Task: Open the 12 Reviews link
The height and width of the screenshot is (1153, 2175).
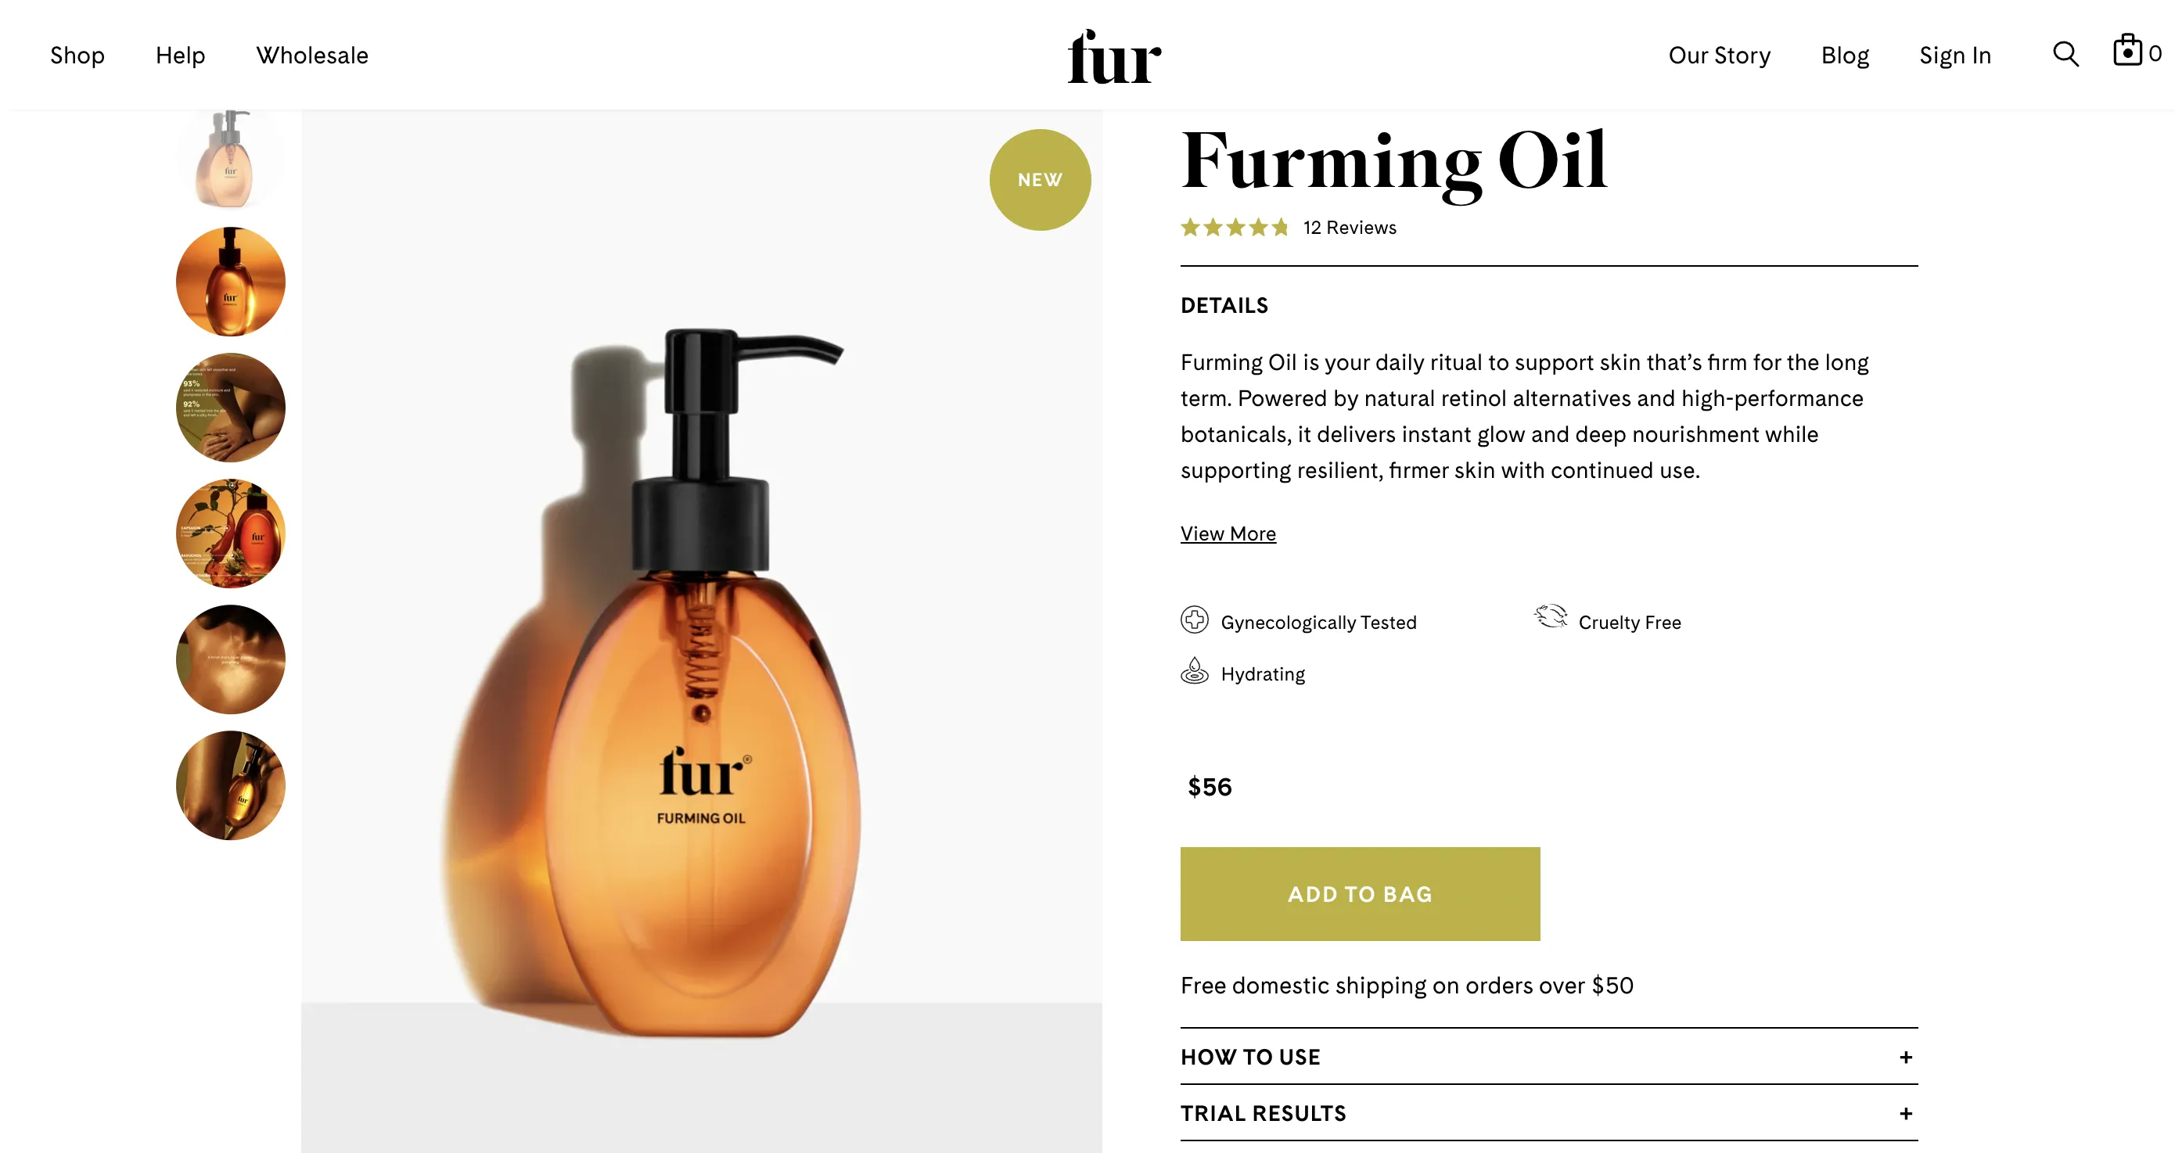Action: 1350,228
